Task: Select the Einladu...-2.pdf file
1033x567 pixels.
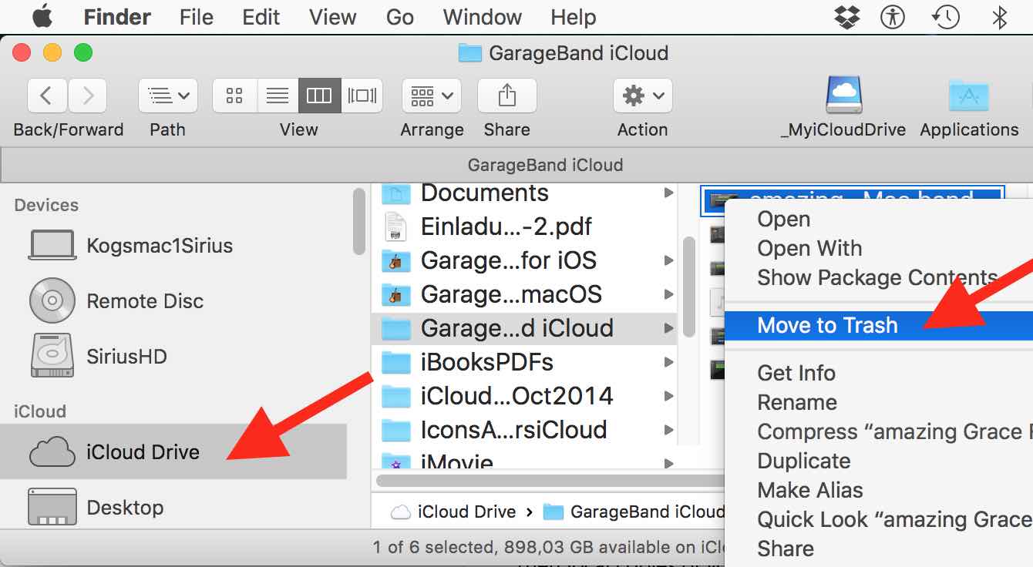Action: click(524, 226)
